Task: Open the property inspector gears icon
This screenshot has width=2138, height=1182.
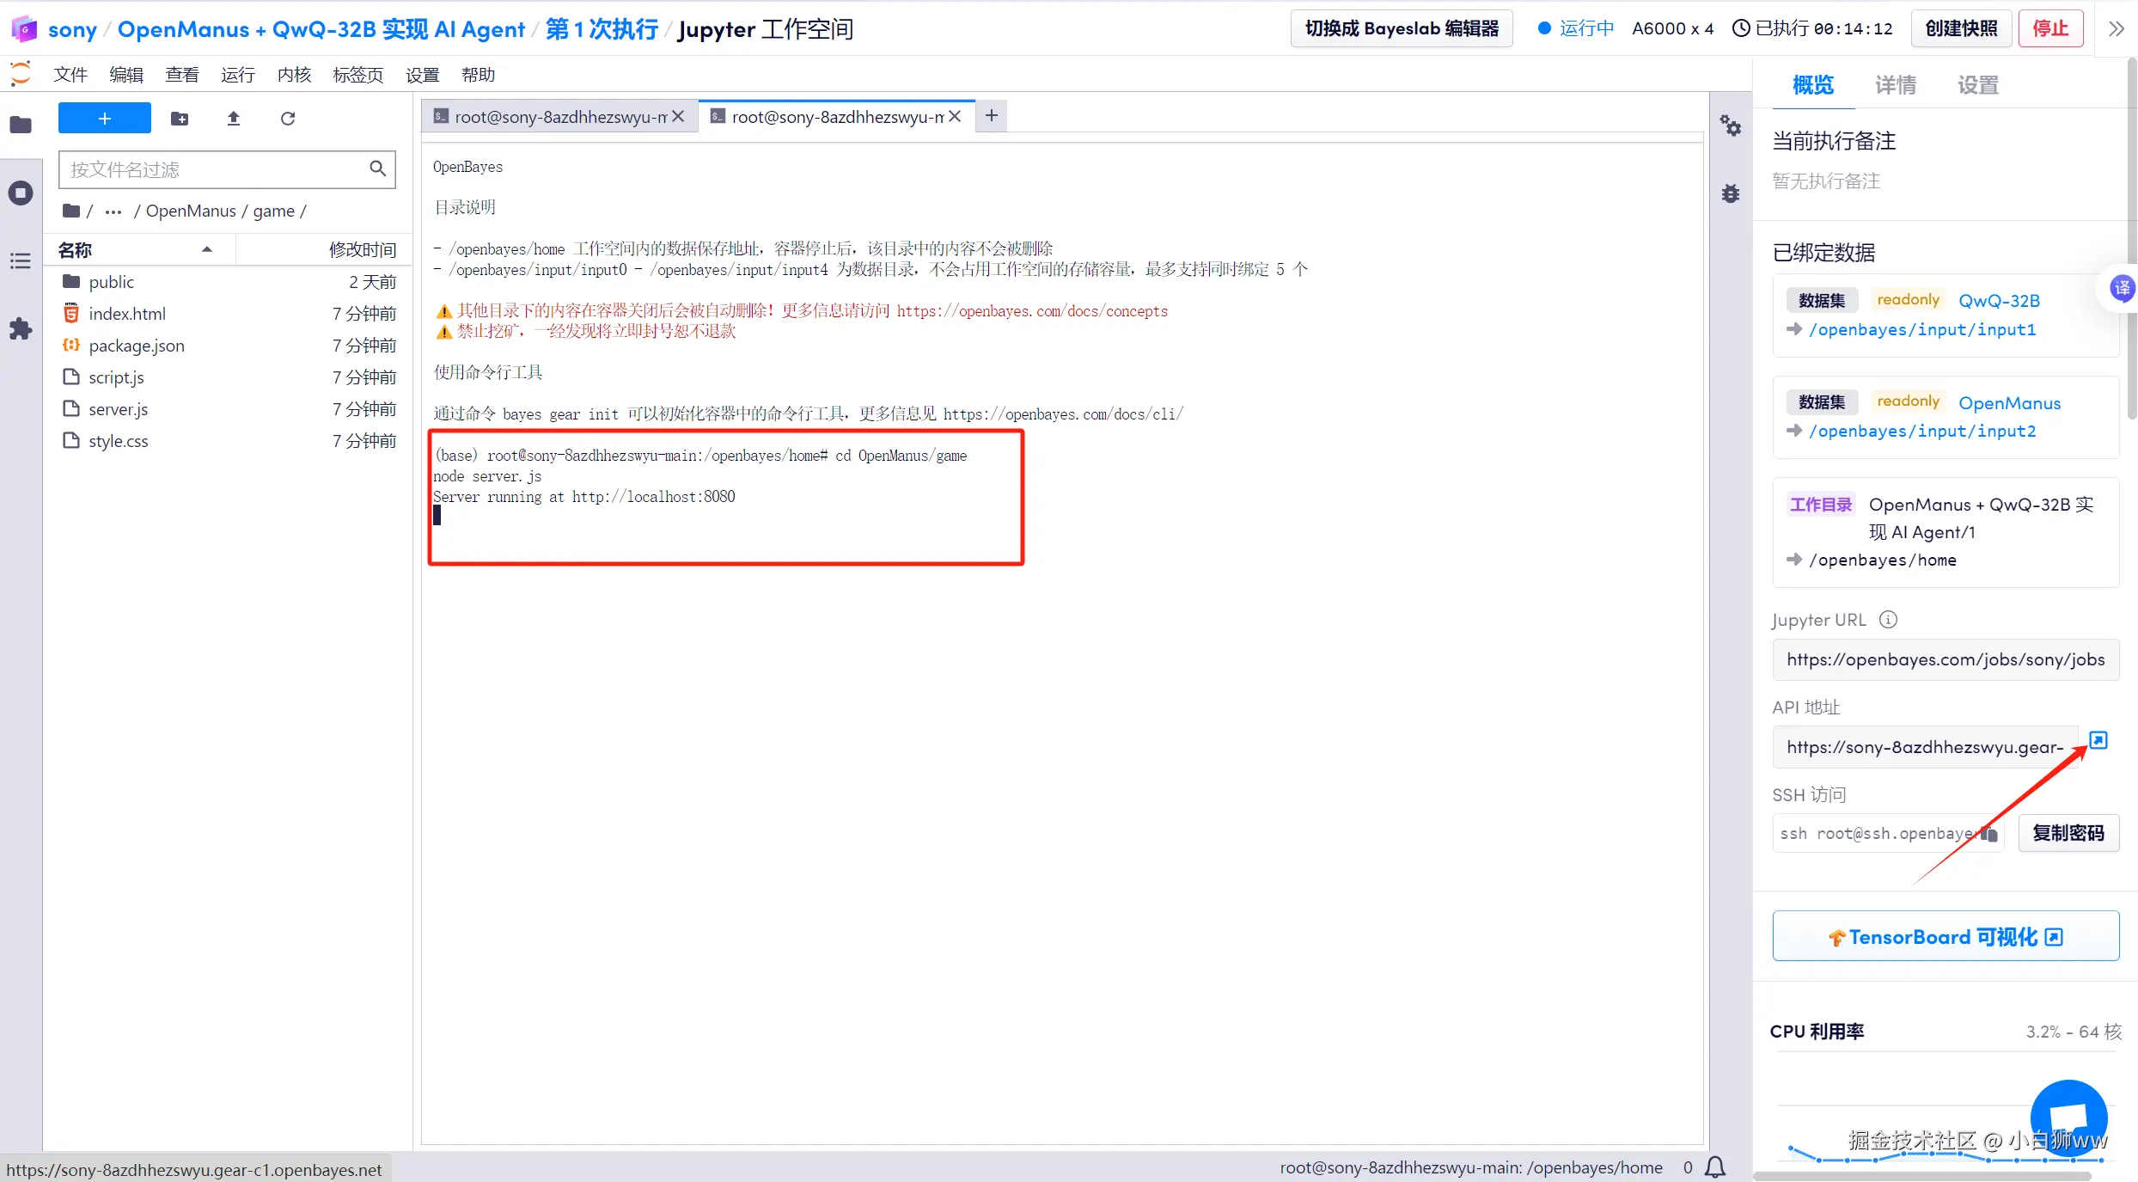Action: pyautogui.click(x=1730, y=126)
